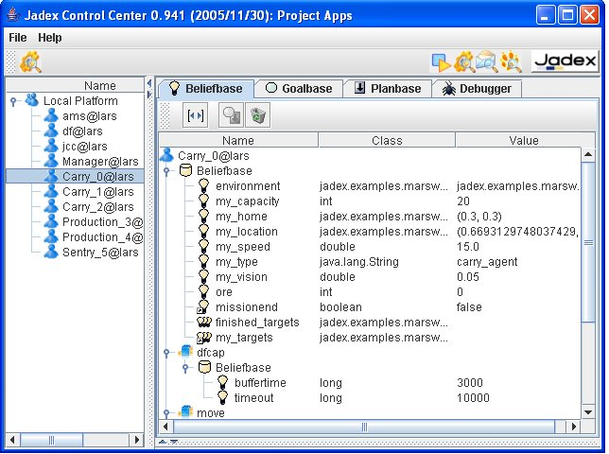Viewport: 609px width, 454px height.
Task: Click the up triangle on the bottom divider
Action: pyautogui.click(x=163, y=442)
